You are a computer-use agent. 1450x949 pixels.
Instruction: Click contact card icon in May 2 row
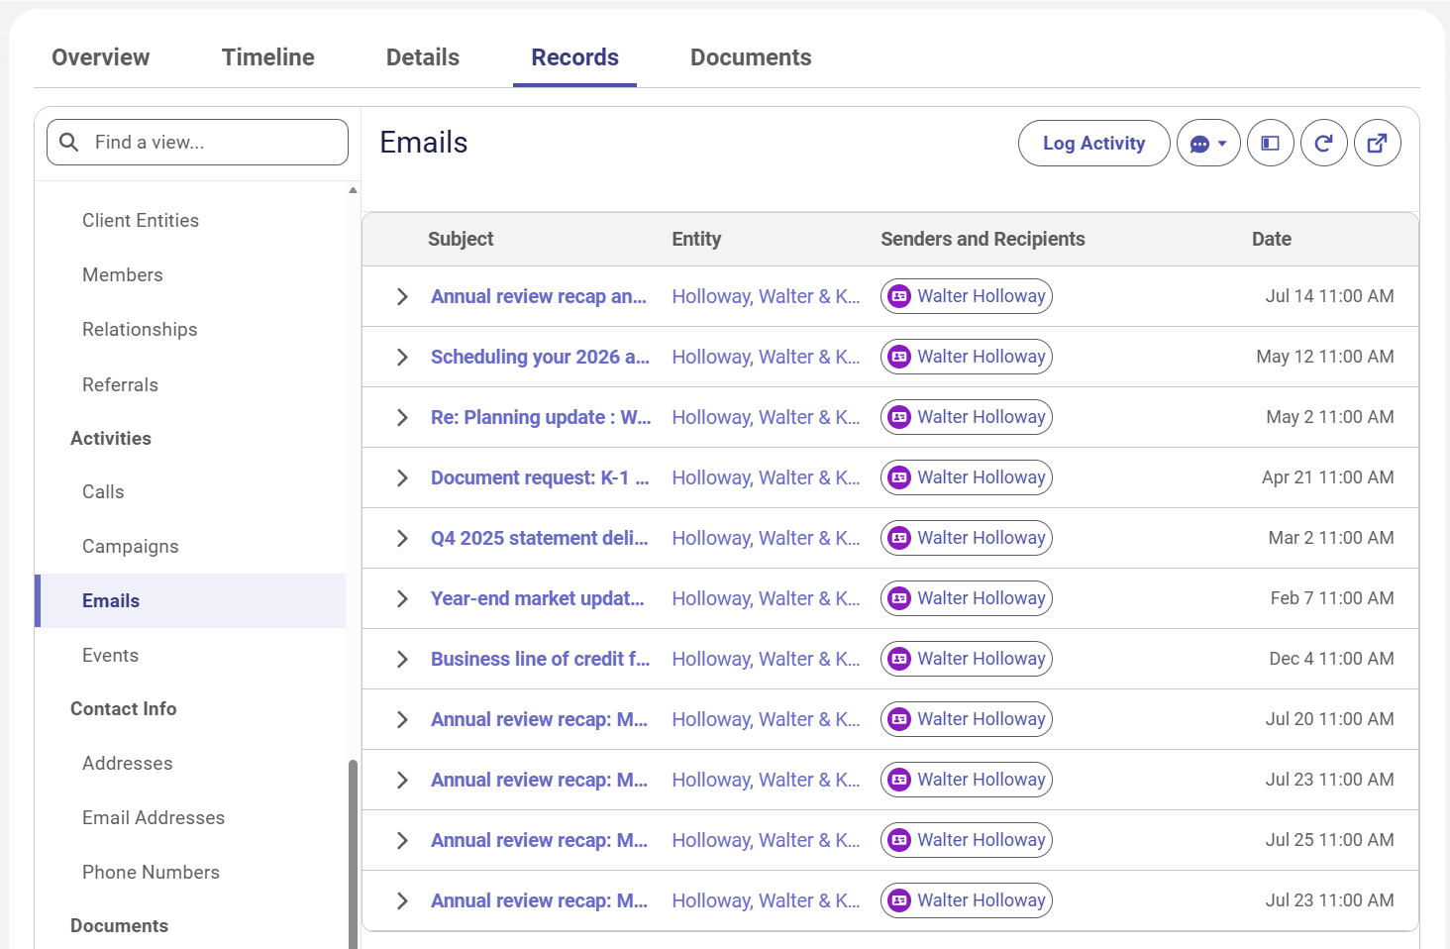pos(899,417)
